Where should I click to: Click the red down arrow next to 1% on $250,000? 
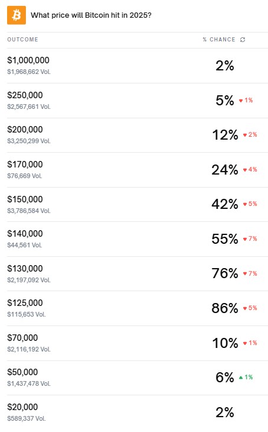pos(241,101)
